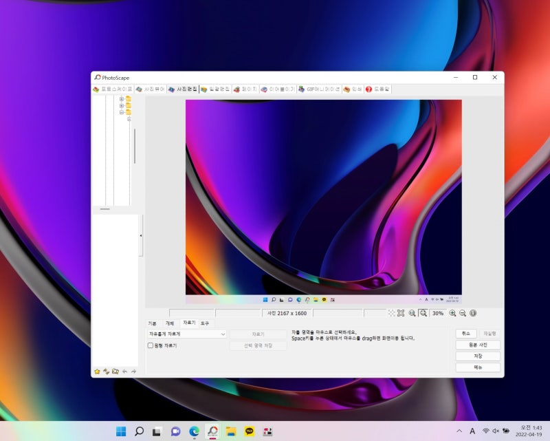Collapse the nested sub-item under third folder
550x441 pixels.
click(129, 119)
